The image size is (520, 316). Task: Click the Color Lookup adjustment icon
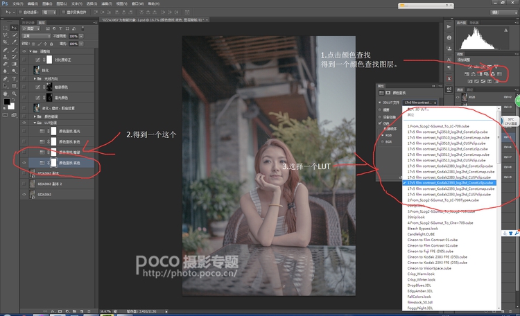point(499,74)
